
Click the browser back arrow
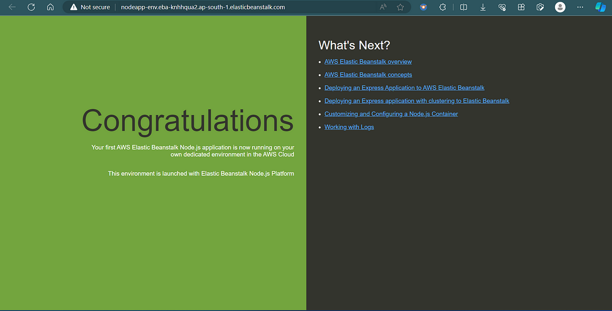click(x=12, y=7)
